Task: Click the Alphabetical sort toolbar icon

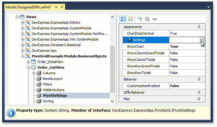Action: (x=130, y=19)
